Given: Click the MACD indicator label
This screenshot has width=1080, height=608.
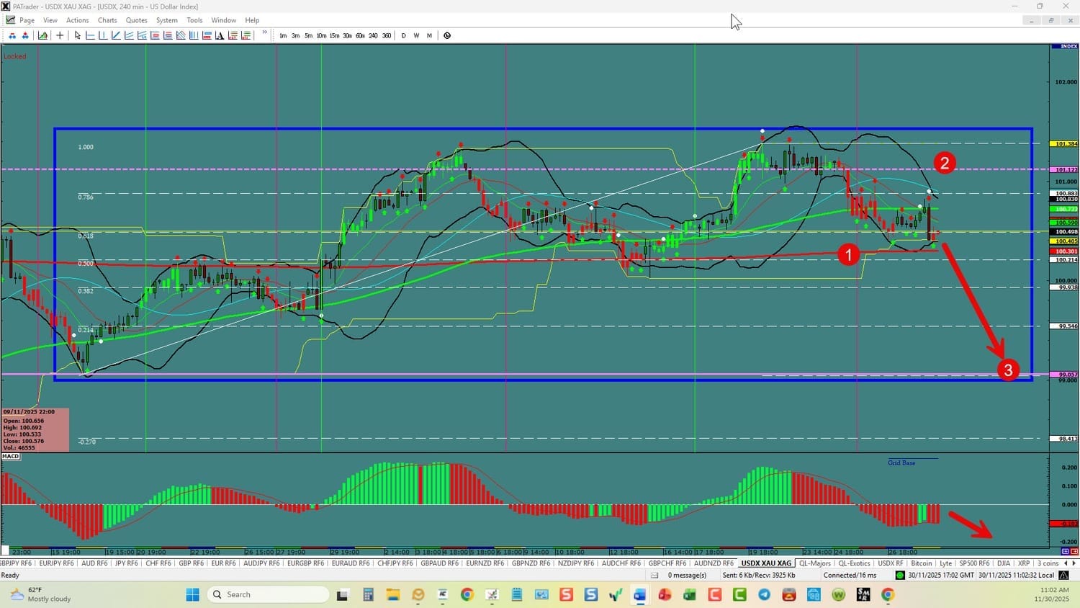Looking at the screenshot, I should point(11,457).
